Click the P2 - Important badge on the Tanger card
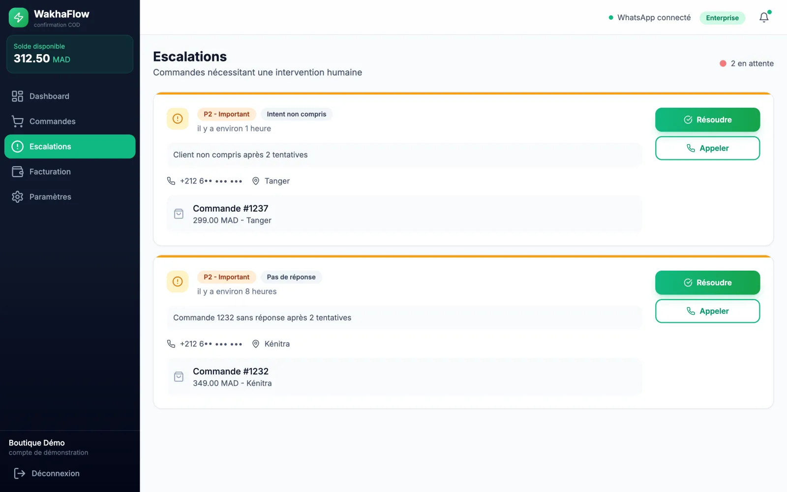This screenshot has width=787, height=492. coord(227,114)
